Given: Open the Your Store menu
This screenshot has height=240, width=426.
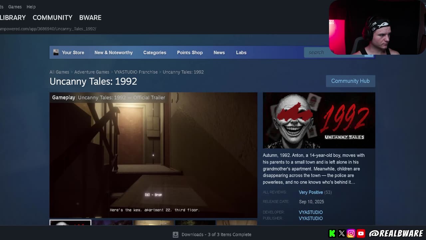Looking at the screenshot, I should pyautogui.click(x=73, y=53).
